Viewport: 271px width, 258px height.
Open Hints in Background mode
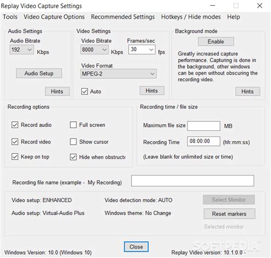248,92
